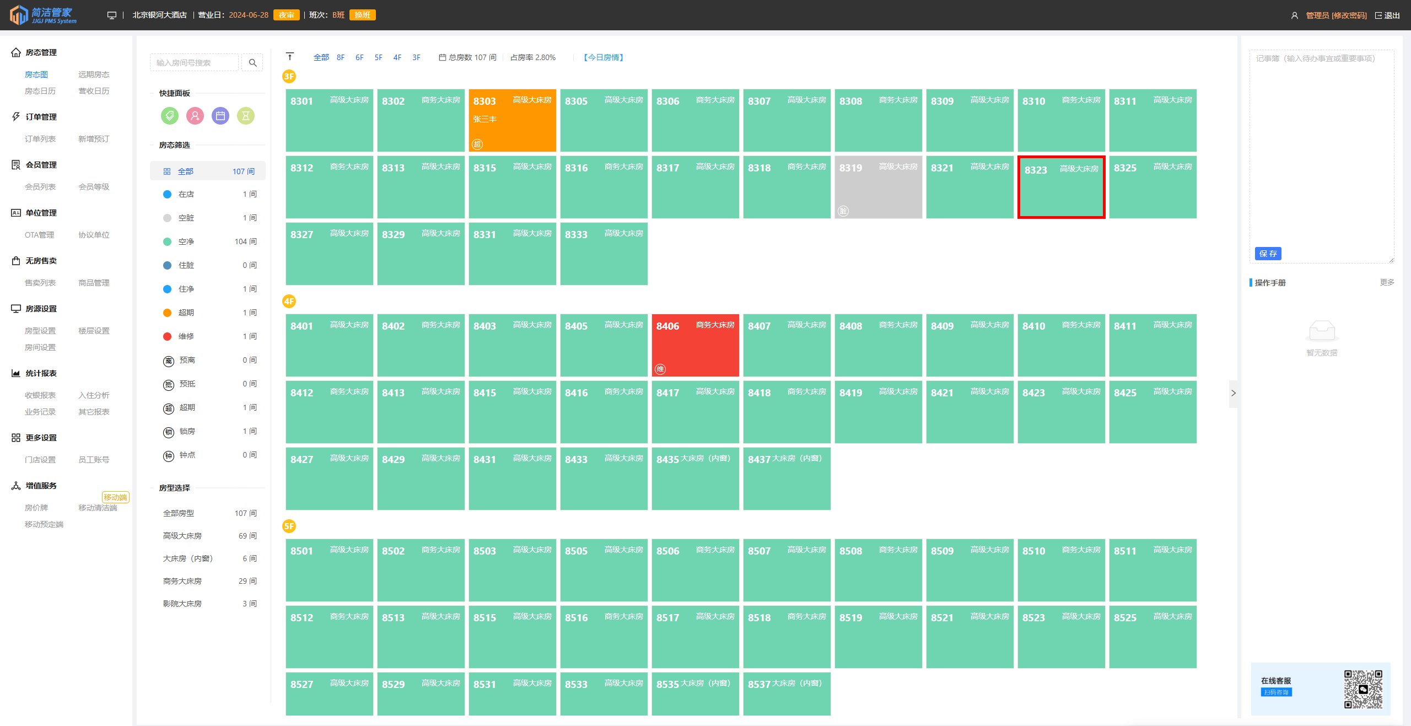
Task: Open the 今日房情 link
Action: [604, 57]
